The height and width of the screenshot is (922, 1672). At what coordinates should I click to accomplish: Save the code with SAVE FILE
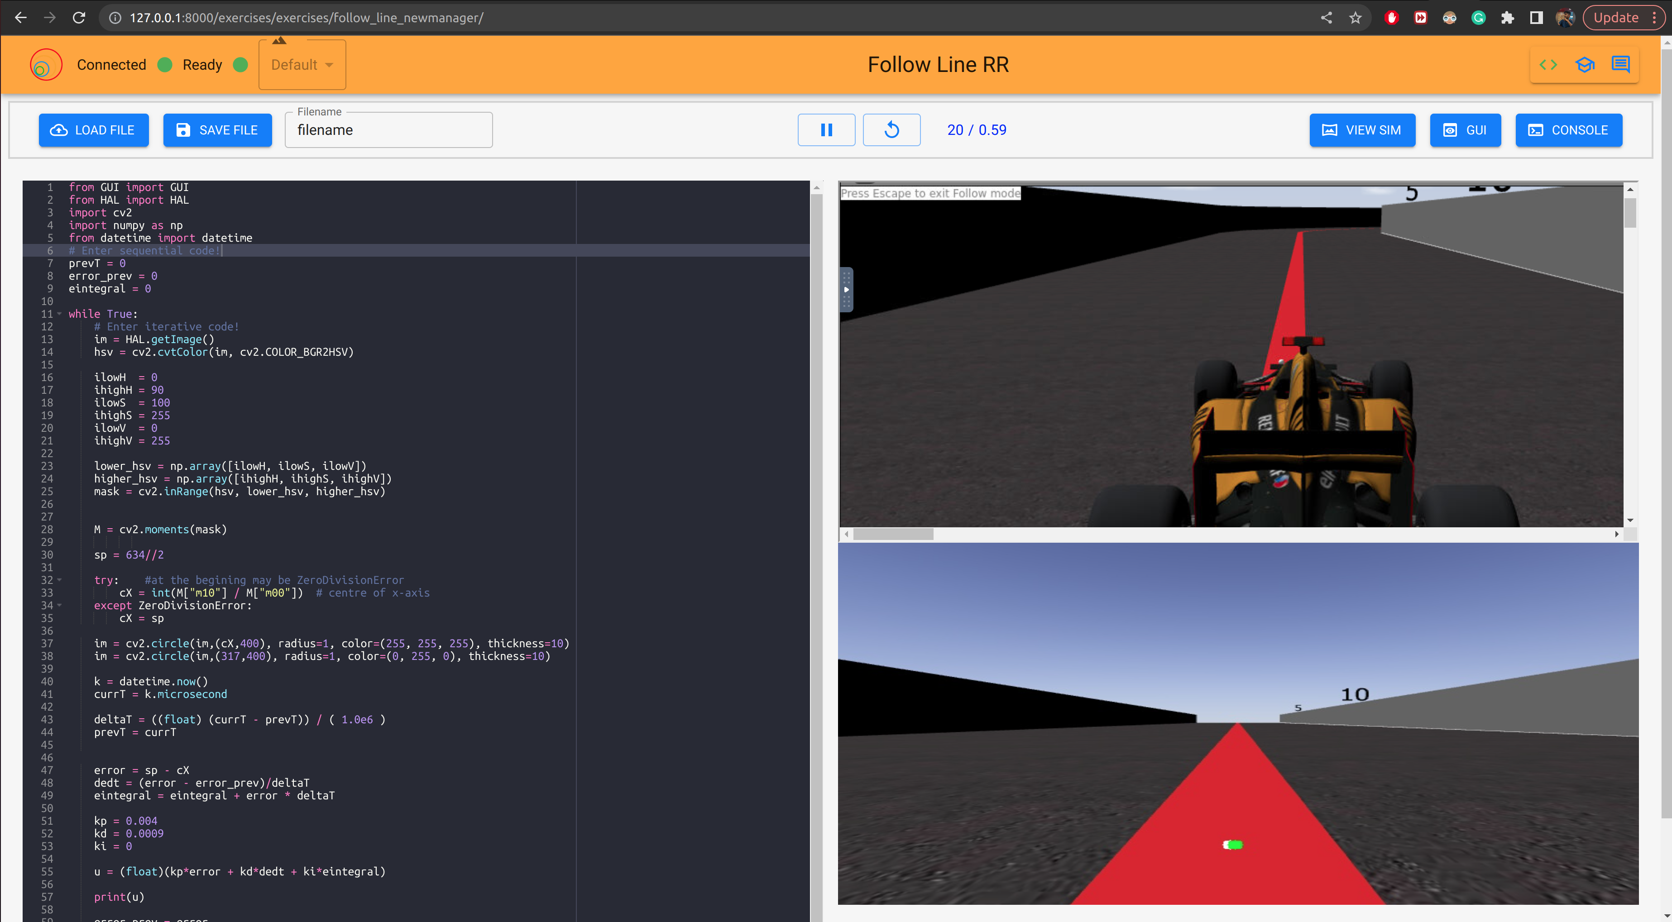click(x=217, y=130)
